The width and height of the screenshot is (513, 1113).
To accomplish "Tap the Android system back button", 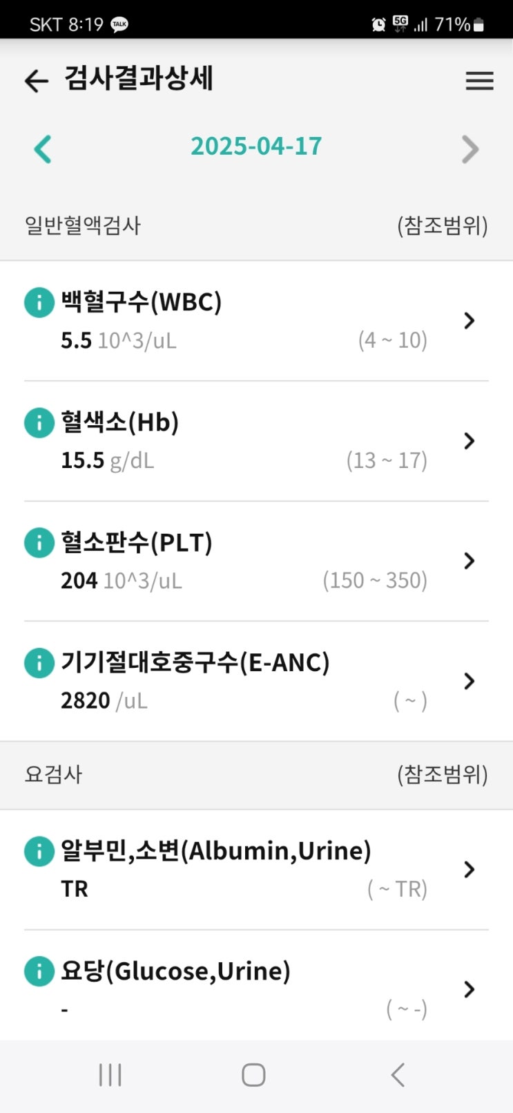I will [x=398, y=1075].
